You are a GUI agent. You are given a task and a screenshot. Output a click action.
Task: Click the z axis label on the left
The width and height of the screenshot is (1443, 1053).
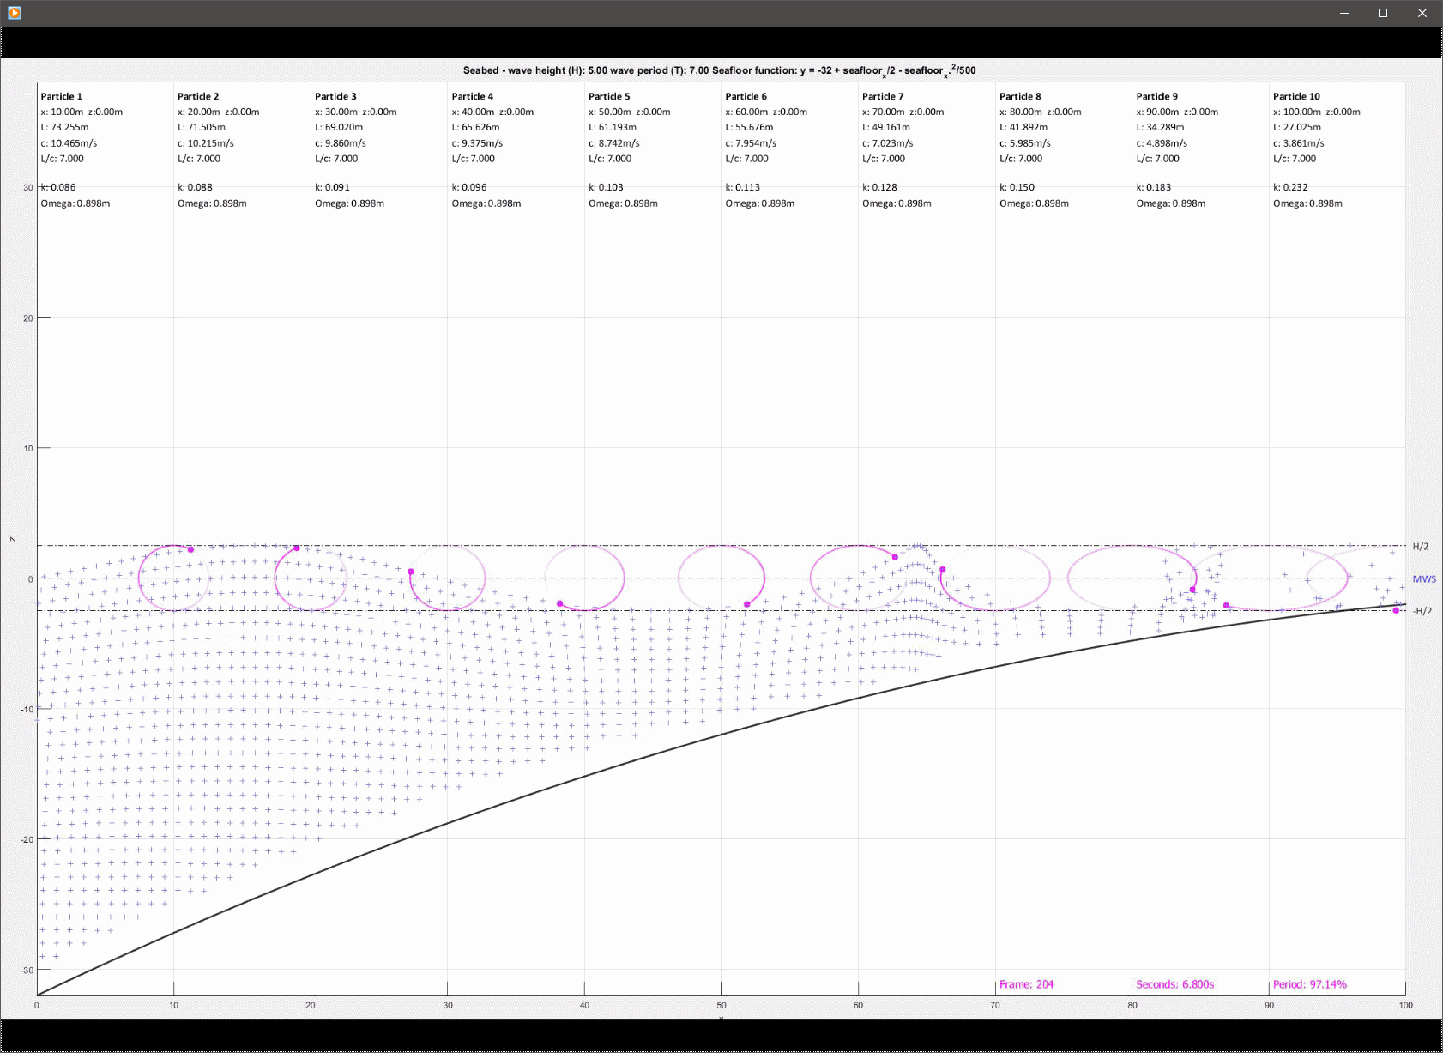pos(11,538)
